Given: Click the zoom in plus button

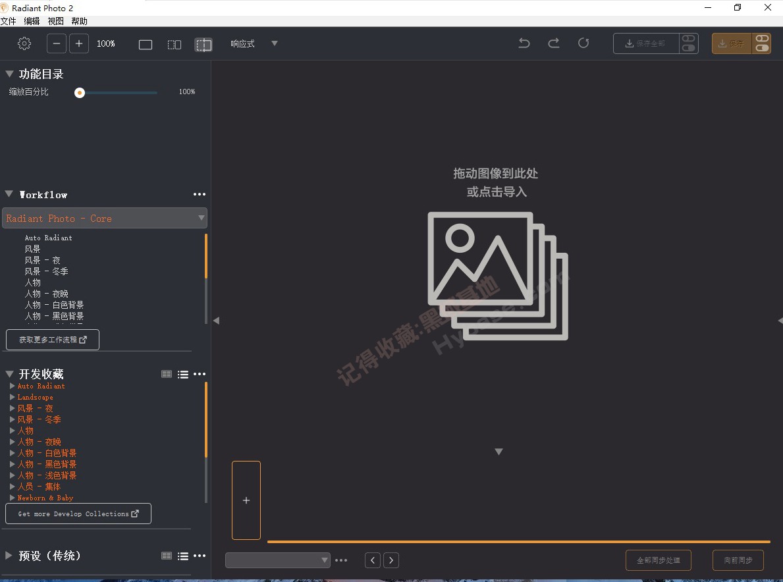Looking at the screenshot, I should pos(79,43).
